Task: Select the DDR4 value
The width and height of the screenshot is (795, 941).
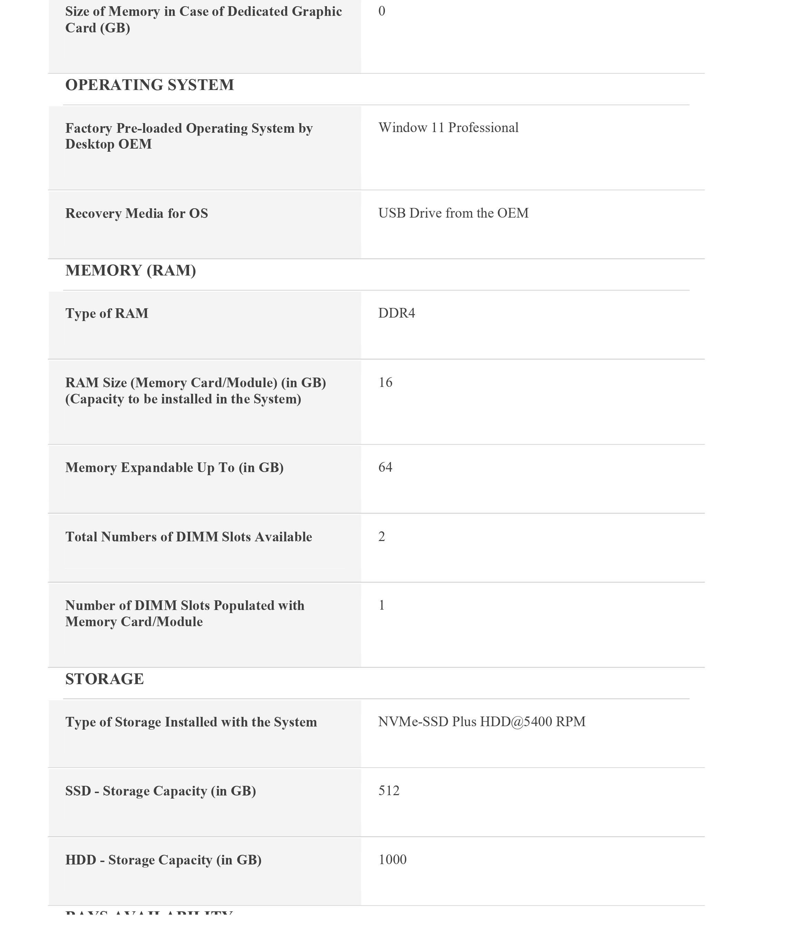Action: point(397,313)
